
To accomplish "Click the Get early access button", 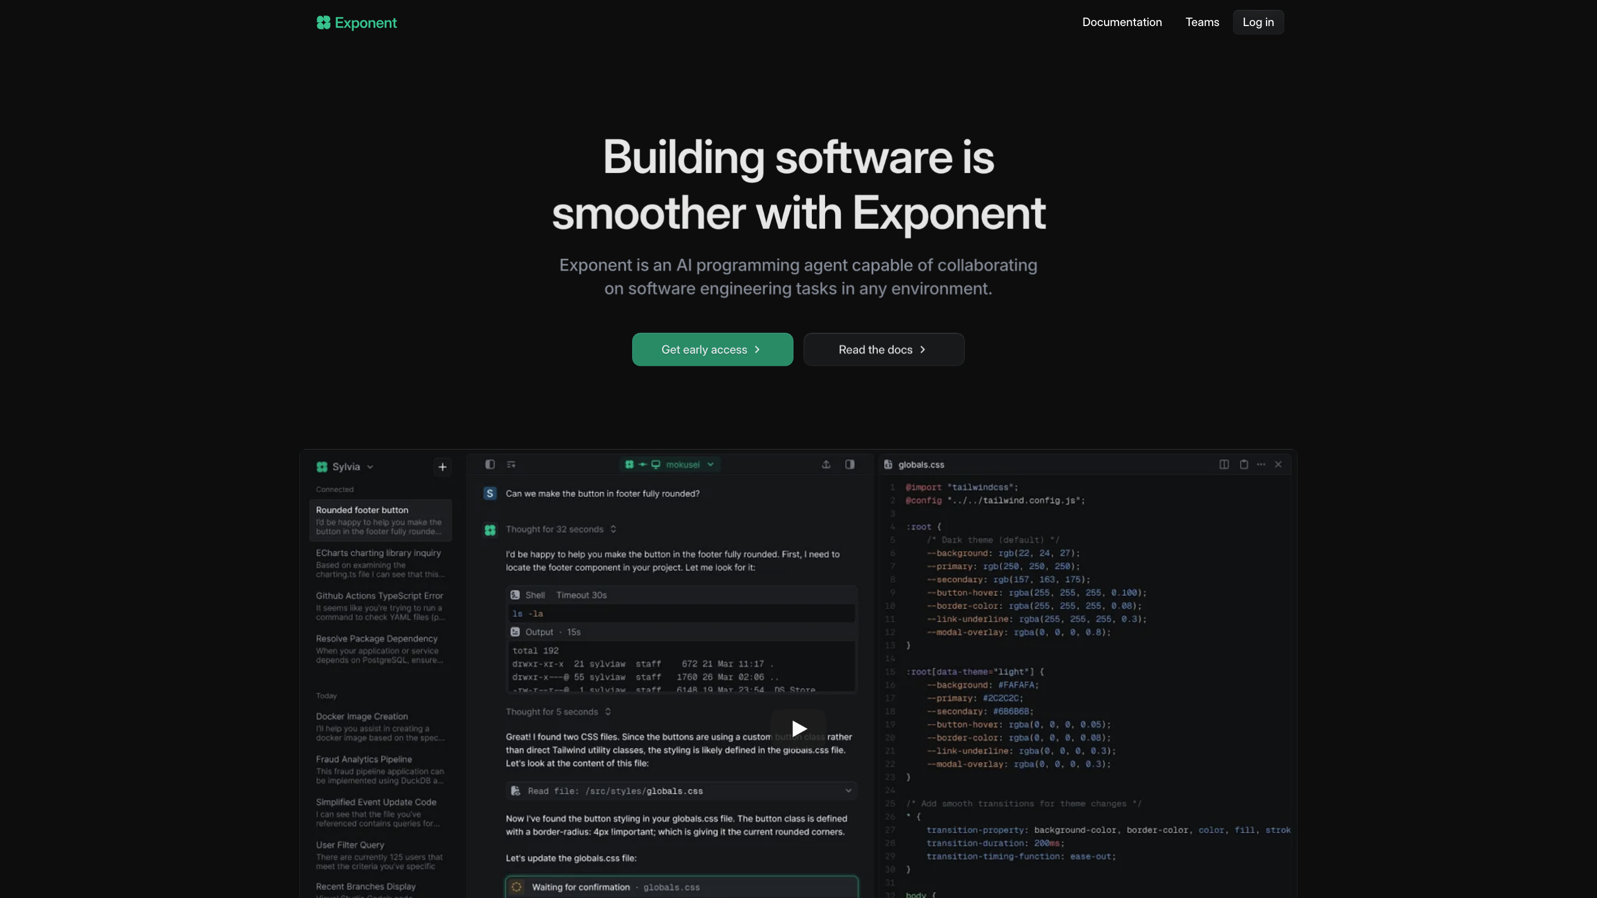I will [x=711, y=350].
